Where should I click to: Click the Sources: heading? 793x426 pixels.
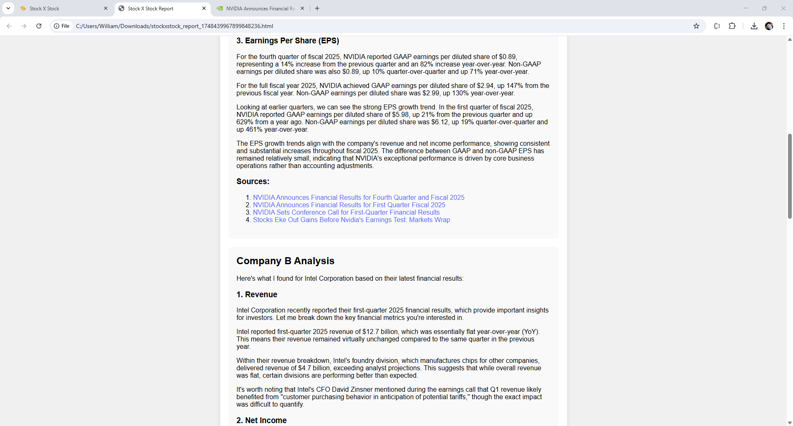point(253,181)
